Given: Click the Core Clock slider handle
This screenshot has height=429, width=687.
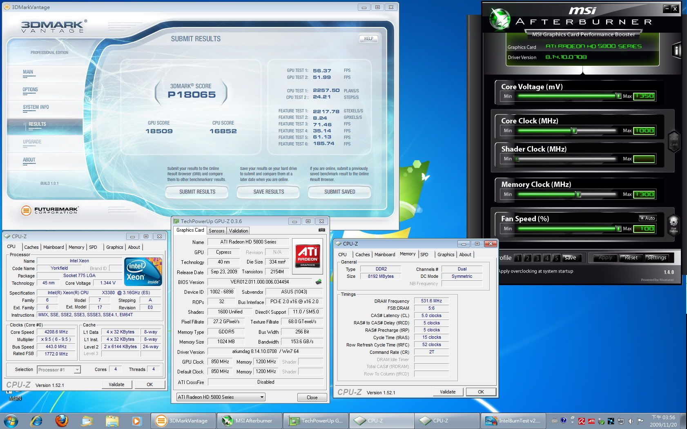Looking at the screenshot, I should 574,131.
